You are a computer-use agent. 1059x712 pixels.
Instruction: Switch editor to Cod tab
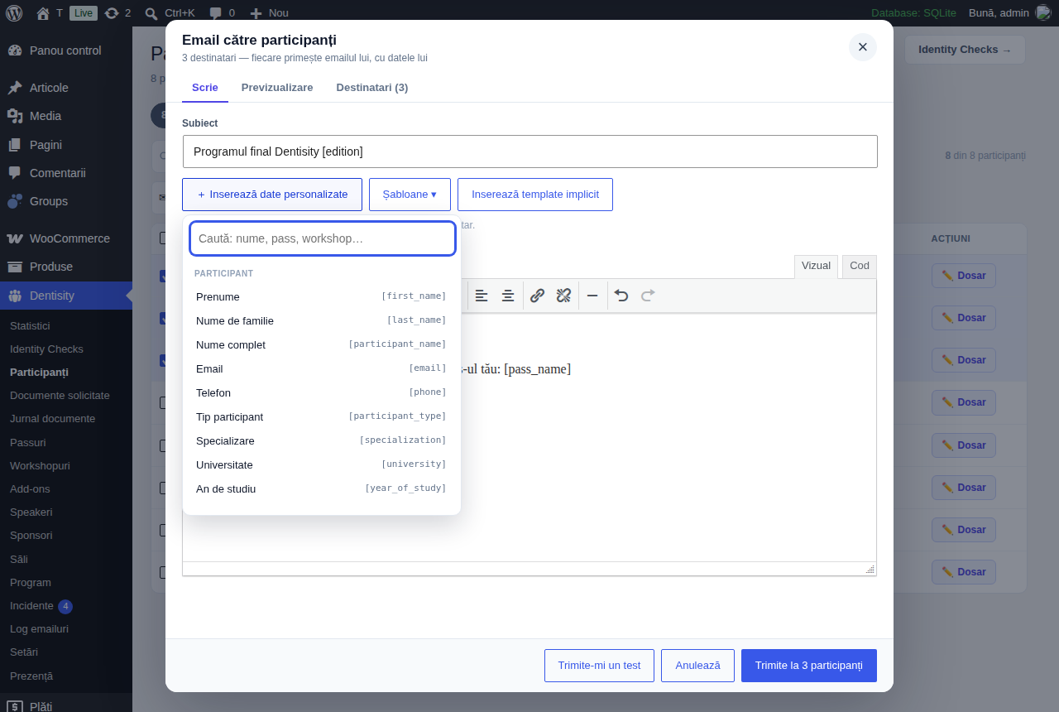(860, 266)
